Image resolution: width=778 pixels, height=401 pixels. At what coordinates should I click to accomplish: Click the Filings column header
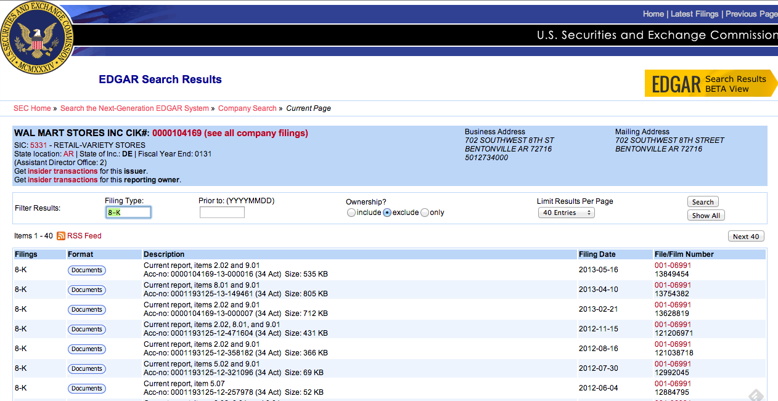[26, 254]
